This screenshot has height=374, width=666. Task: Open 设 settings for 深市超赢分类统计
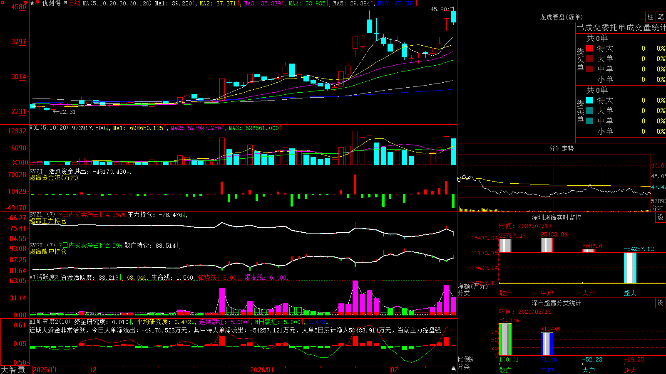tap(661, 303)
